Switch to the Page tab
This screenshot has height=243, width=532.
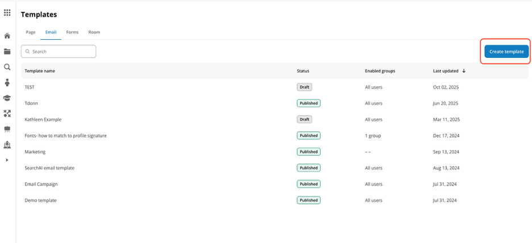[x=31, y=32]
